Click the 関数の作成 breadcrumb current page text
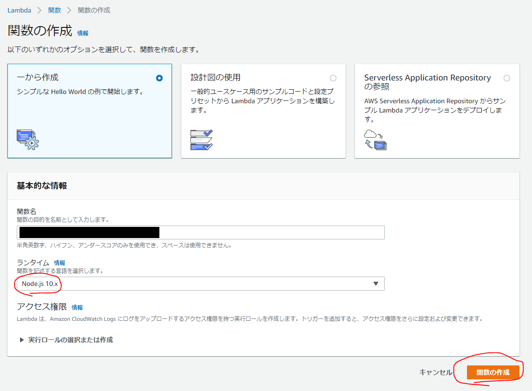 pyautogui.click(x=94, y=10)
